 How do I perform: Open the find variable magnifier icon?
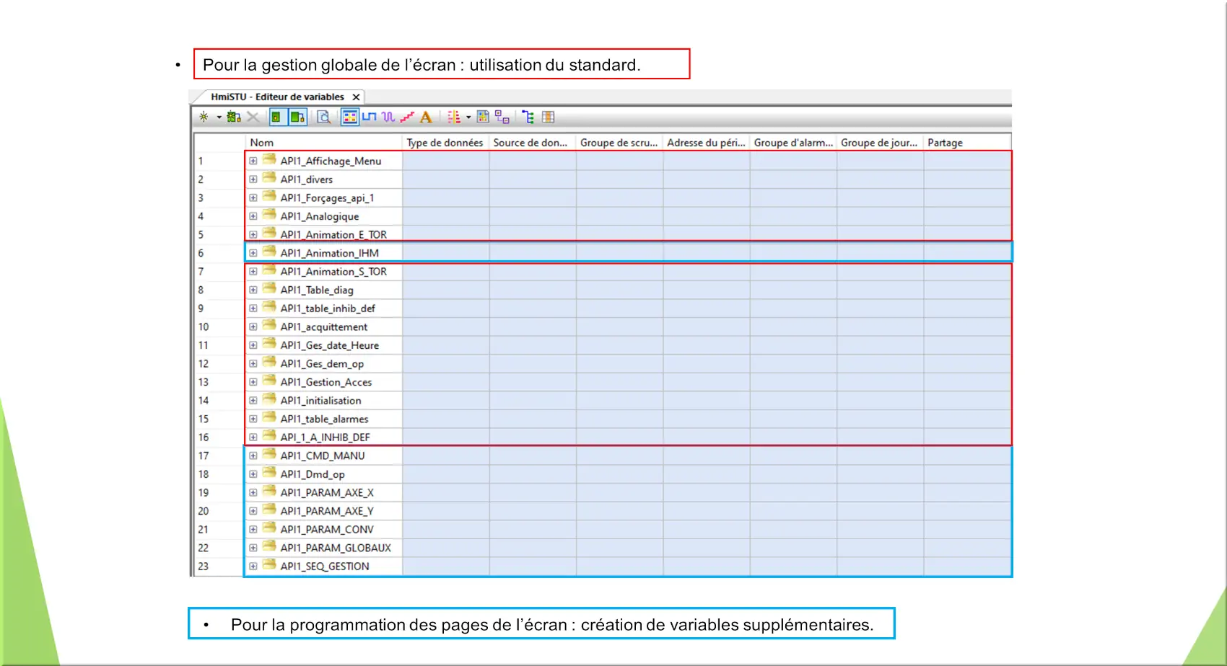[323, 117]
